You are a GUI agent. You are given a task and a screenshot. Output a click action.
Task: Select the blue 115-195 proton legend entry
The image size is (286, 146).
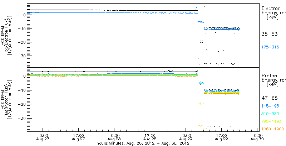click(x=270, y=106)
